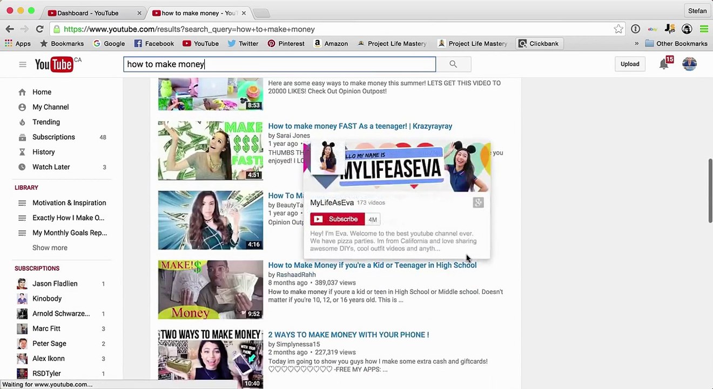This screenshot has height=389, width=713.
Task: Click in the YouTube search field
Action: [279, 64]
